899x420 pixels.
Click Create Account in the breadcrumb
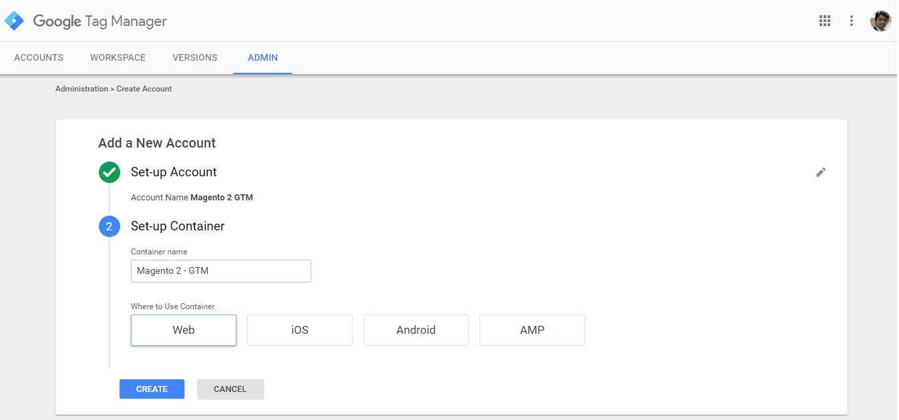144,89
